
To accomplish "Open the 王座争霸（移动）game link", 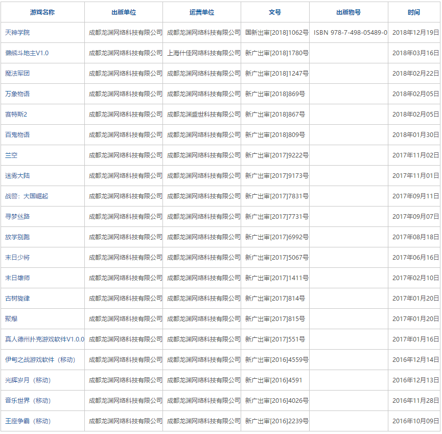I will [28, 421].
